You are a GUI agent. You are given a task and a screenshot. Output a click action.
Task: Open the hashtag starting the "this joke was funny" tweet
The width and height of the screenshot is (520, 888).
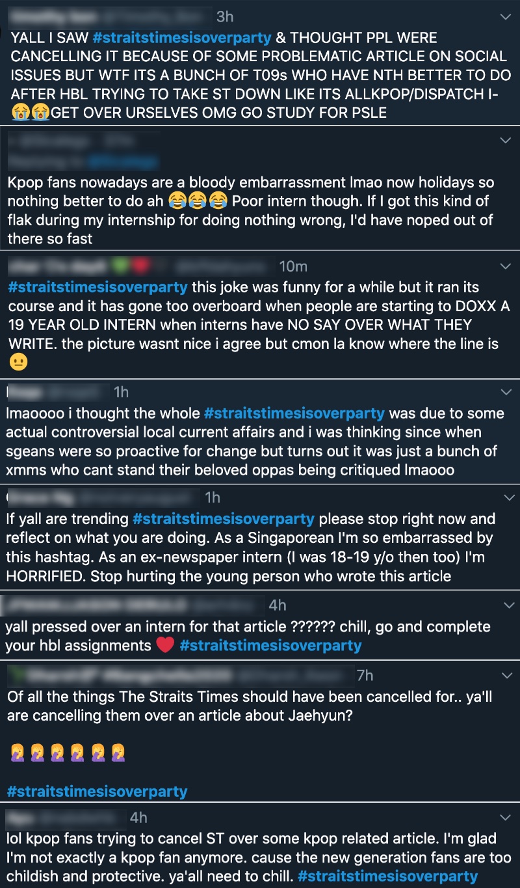coord(97,287)
